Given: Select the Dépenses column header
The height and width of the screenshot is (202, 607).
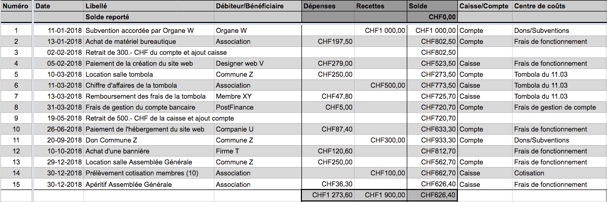Looking at the screenshot, I should (327, 6).
